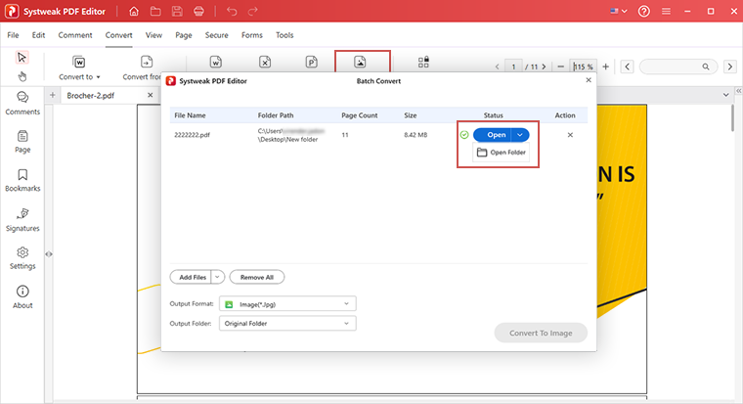The width and height of the screenshot is (743, 404).
Task: Zoom in with plus button
Action: 605,67
